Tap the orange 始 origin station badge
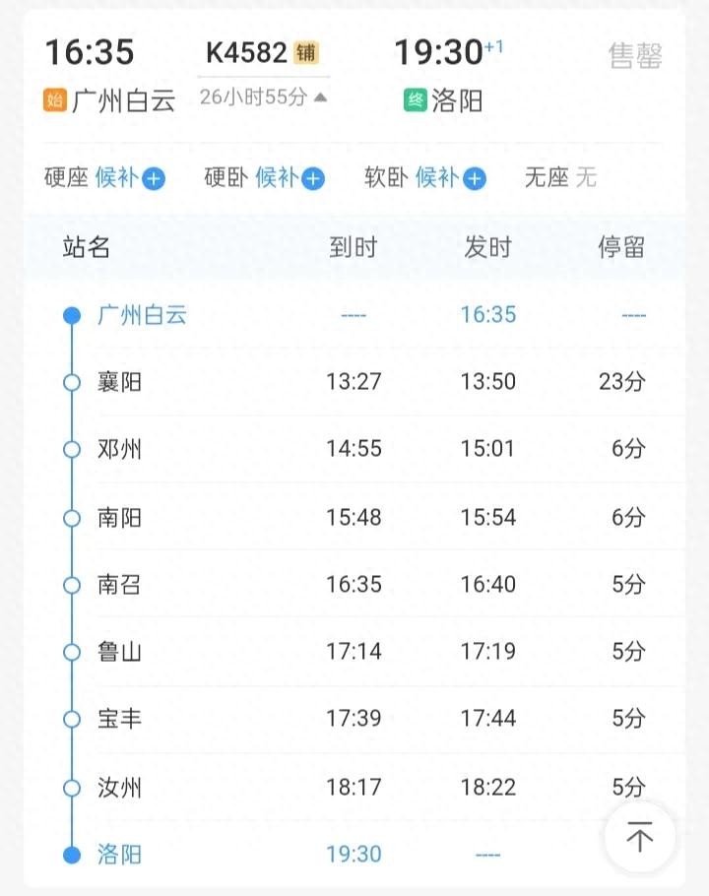Image resolution: width=709 pixels, height=896 pixels. 54,99
